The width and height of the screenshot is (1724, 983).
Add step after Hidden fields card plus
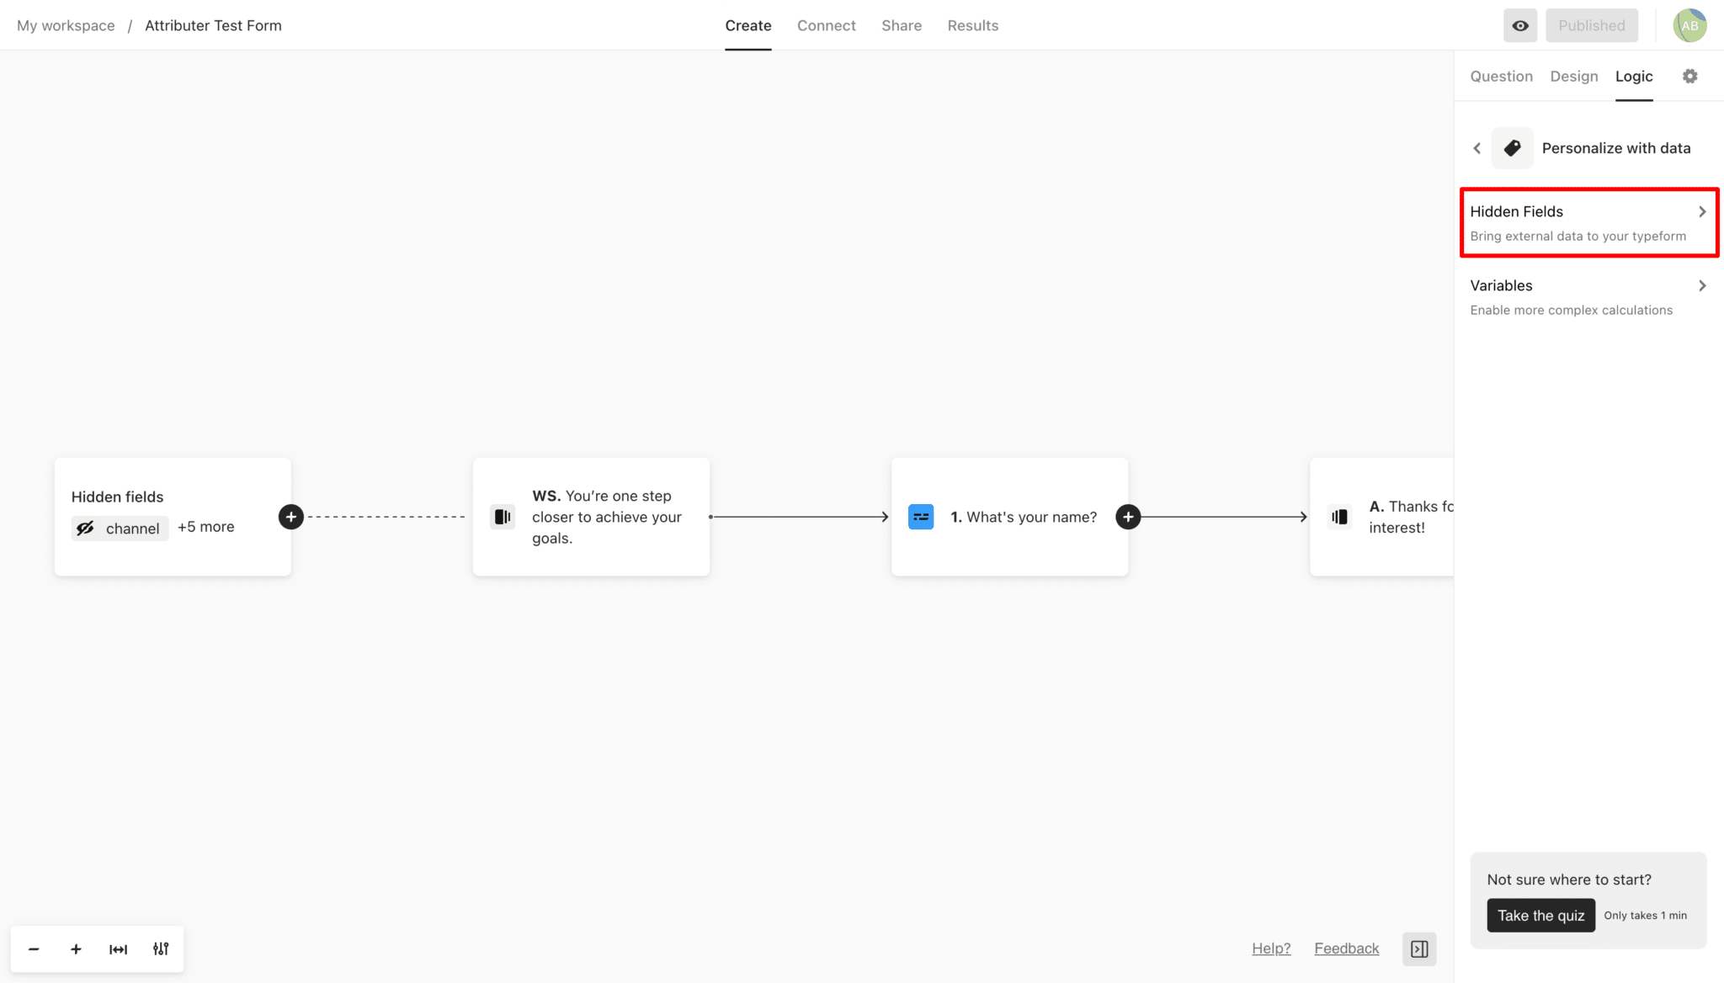coord(291,517)
